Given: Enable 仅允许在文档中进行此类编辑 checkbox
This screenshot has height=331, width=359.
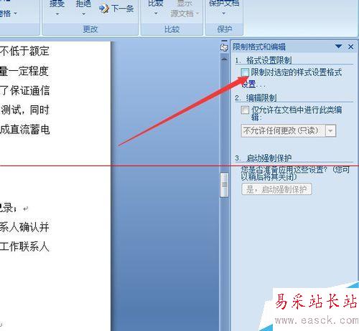Looking at the screenshot, I should pyautogui.click(x=245, y=110).
